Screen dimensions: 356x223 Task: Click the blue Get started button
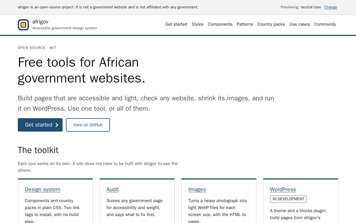tap(40, 125)
